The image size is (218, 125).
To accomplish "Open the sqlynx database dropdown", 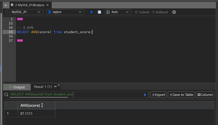I will [65, 12].
